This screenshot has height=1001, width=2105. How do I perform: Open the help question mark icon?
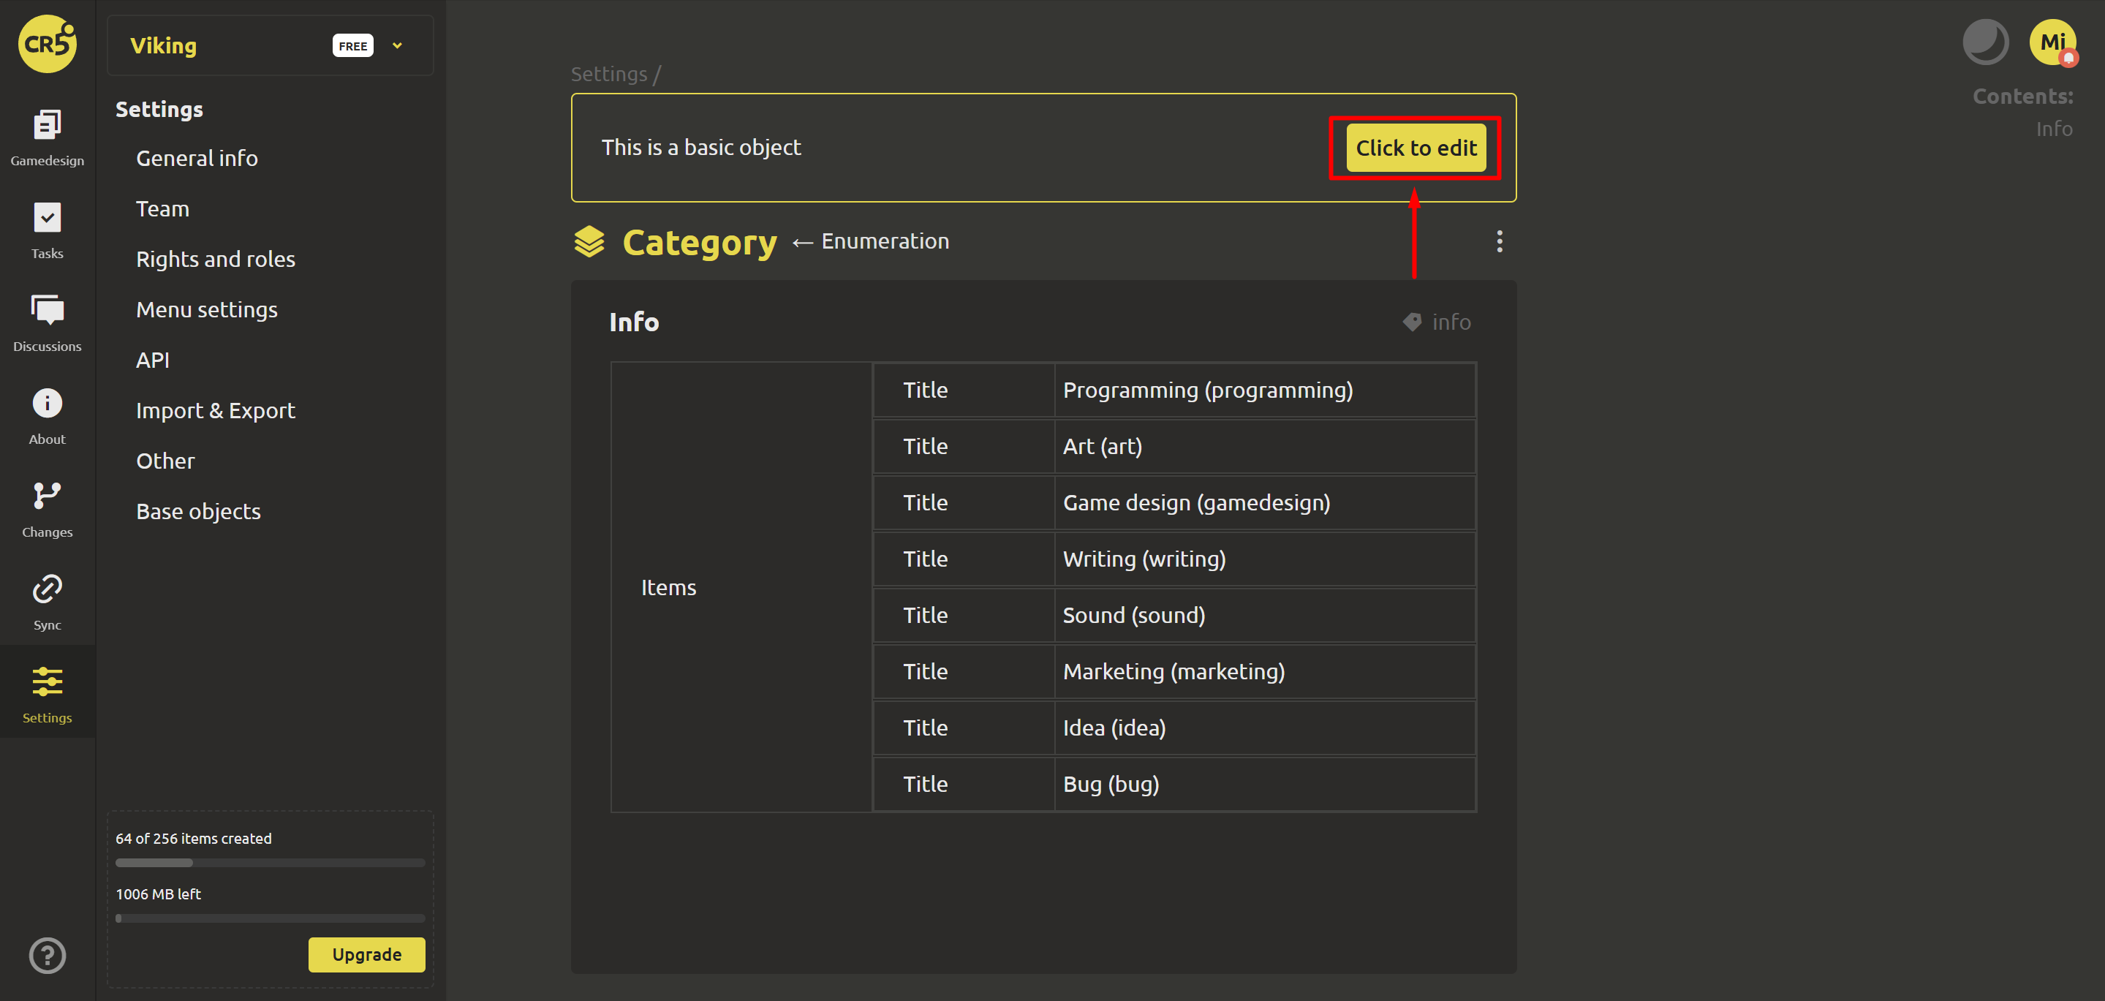click(x=48, y=955)
